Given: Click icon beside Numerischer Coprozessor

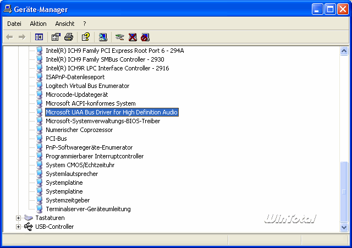Looking at the screenshot, I should click(x=40, y=130).
